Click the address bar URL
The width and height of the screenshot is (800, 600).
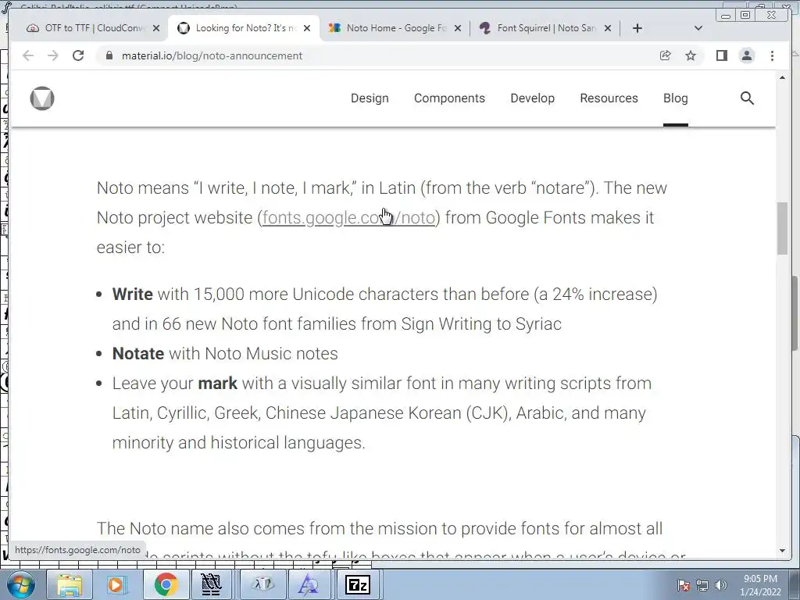tap(212, 55)
